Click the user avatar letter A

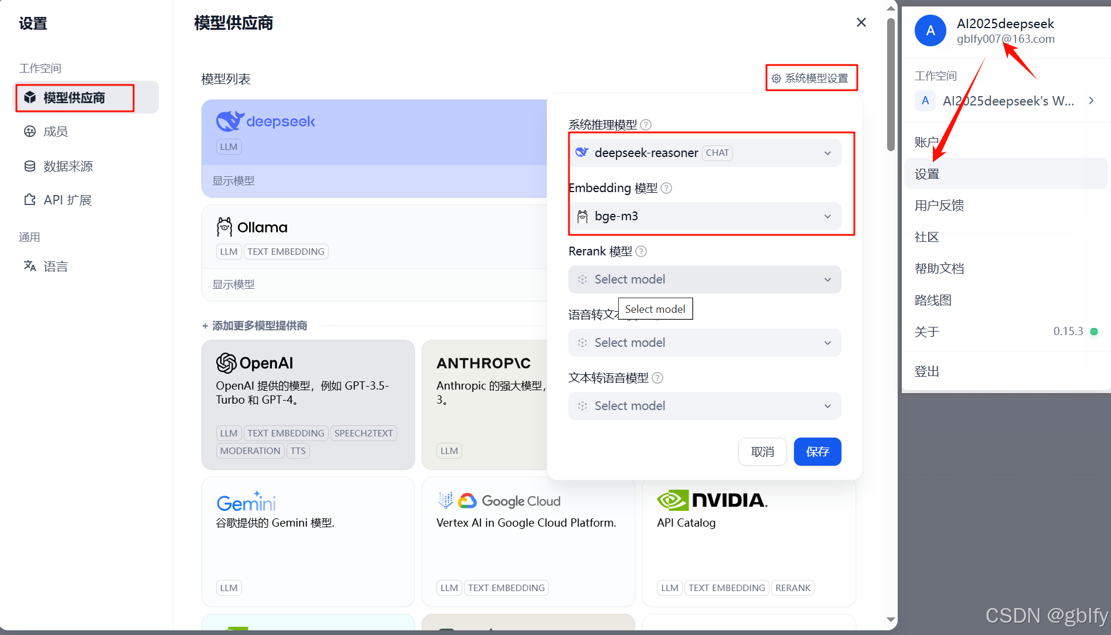pos(931,30)
